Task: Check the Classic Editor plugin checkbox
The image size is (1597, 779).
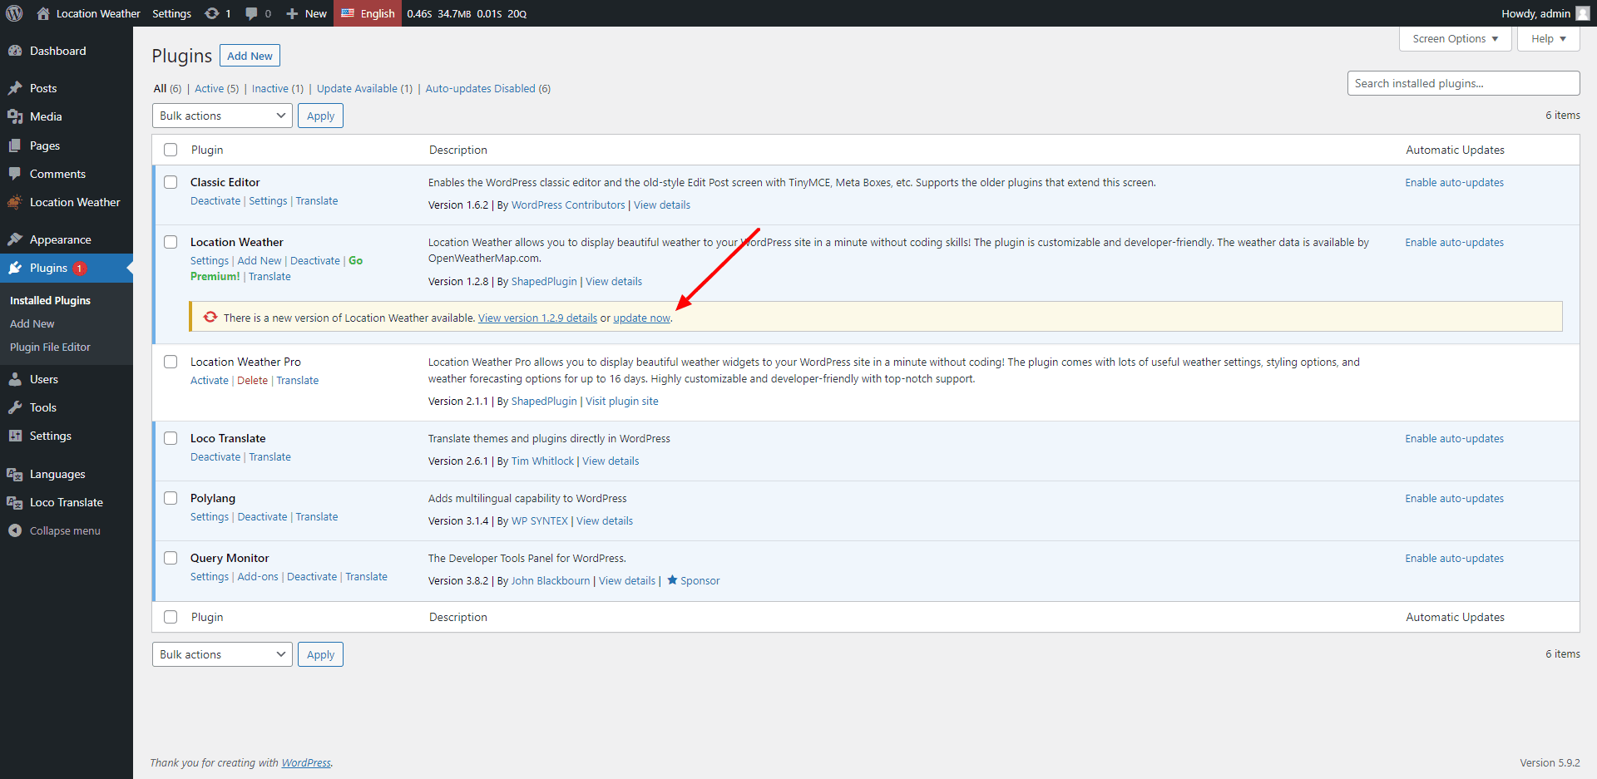Action: tap(171, 182)
